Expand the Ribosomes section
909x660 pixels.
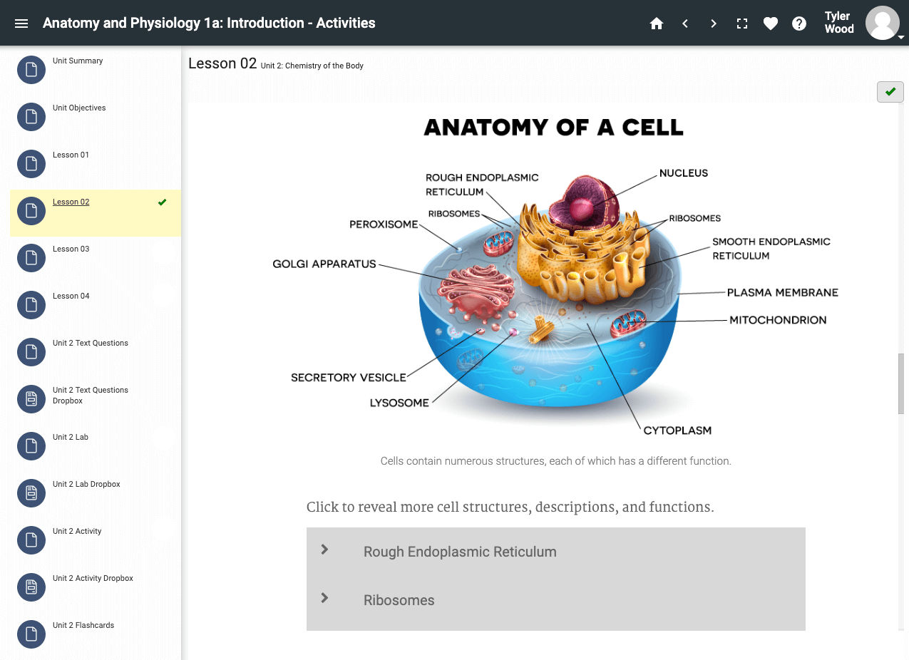pyautogui.click(x=399, y=600)
